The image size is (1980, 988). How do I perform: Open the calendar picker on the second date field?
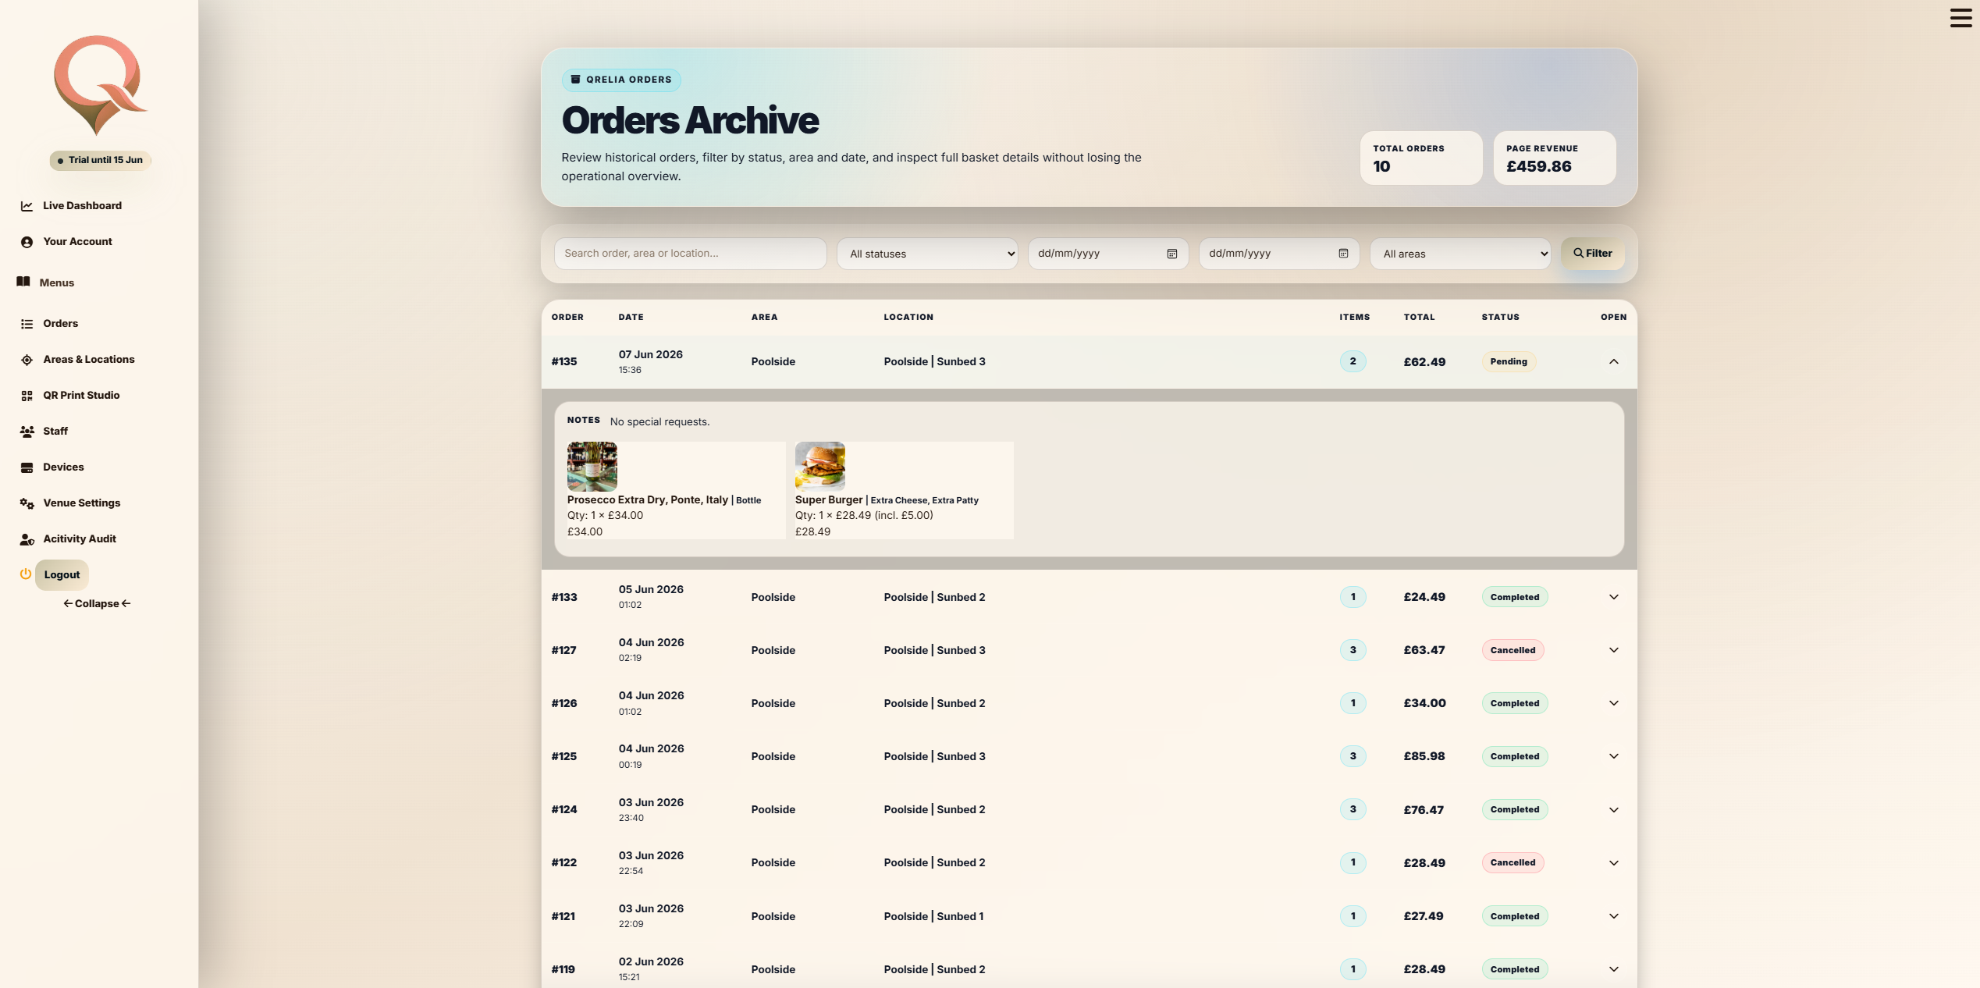[1343, 254]
